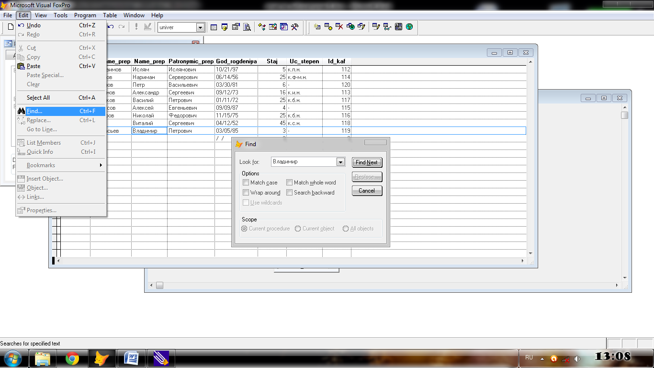Image resolution: width=654 pixels, height=368 pixels.
Task: Click the 13:08 taskbar clock
Action: point(612,356)
